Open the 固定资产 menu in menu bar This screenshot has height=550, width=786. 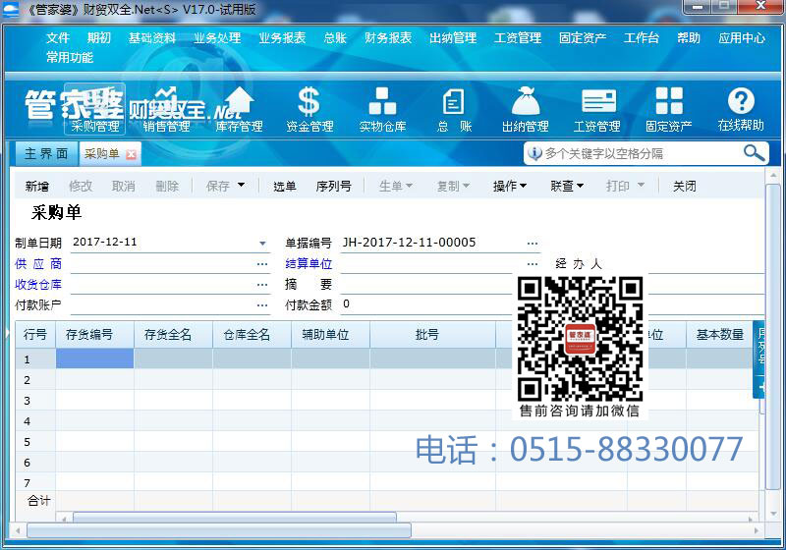(x=583, y=38)
